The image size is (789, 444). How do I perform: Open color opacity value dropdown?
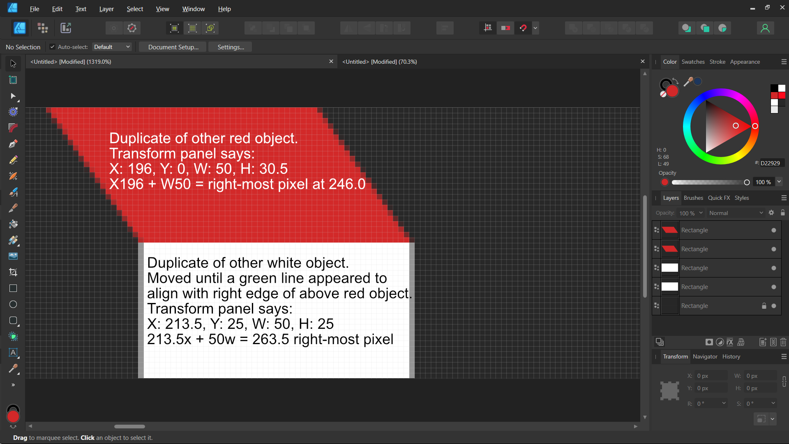[779, 182]
